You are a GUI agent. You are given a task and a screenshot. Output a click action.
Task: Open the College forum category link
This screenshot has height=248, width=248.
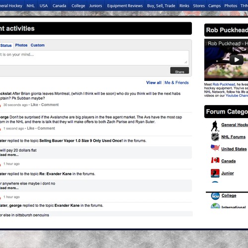pyautogui.click(x=229, y=195)
